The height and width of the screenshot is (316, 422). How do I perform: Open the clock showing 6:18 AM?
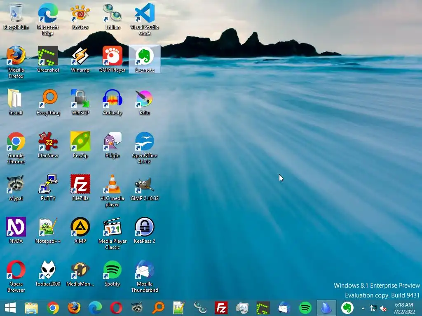coord(404,308)
